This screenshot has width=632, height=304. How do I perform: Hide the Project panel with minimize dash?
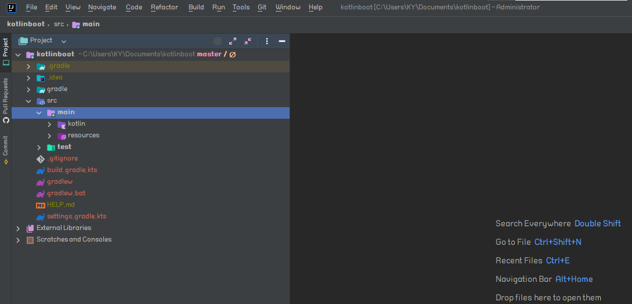point(282,41)
